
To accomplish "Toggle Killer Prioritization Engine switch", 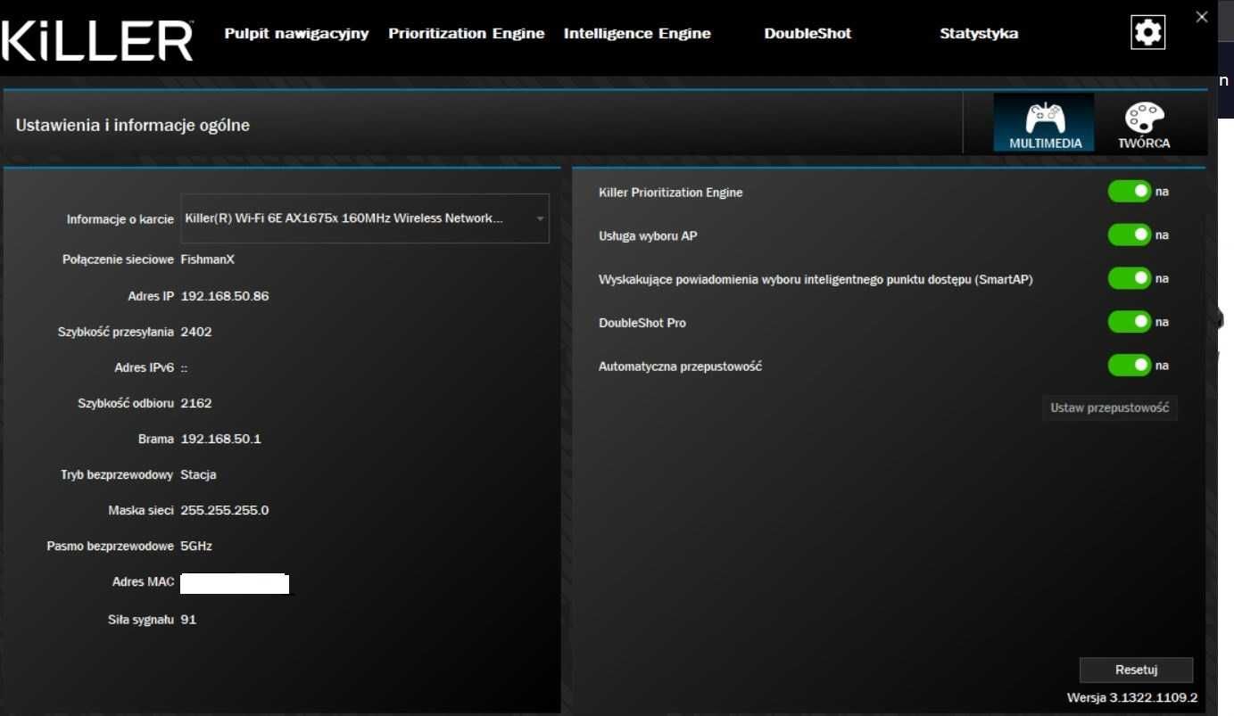I will point(1130,192).
